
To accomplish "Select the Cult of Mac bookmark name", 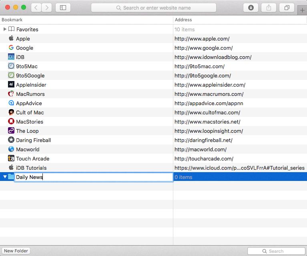I will click(30, 112).
